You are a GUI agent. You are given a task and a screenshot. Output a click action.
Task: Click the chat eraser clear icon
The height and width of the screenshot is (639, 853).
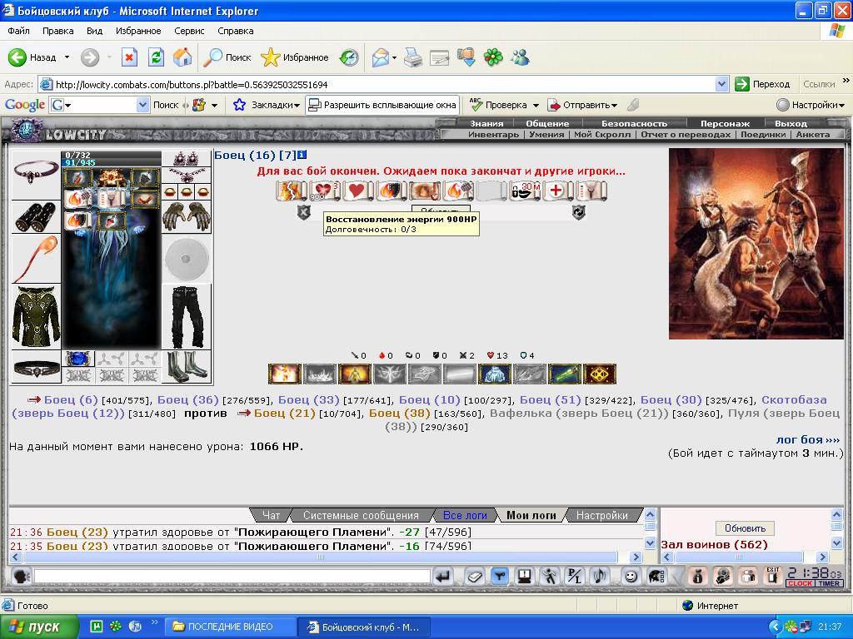point(474,577)
